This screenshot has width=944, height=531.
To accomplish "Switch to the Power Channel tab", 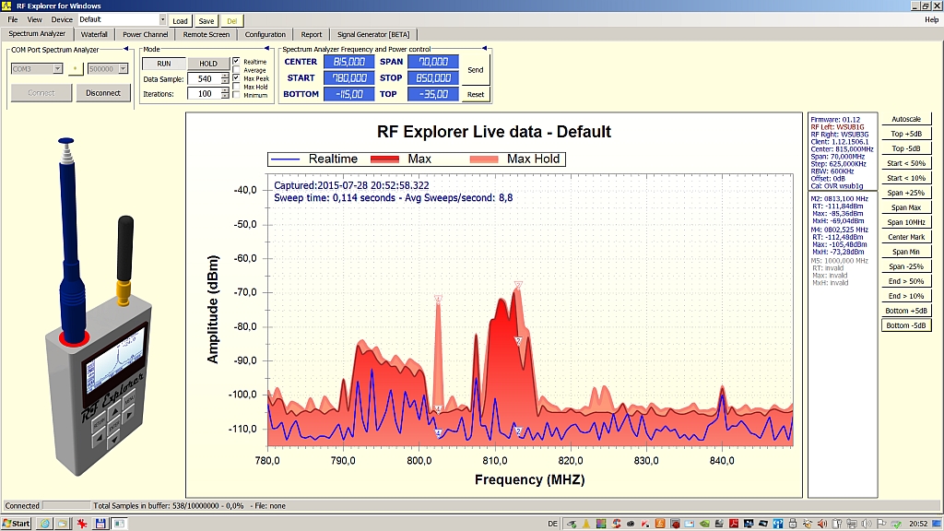I will 145,34.
